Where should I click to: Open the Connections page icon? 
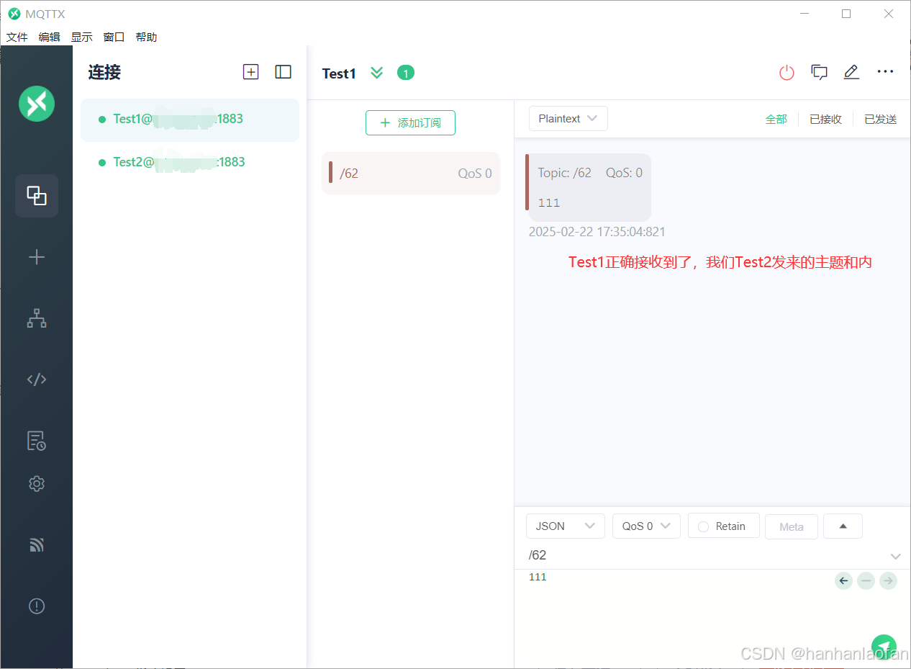pyautogui.click(x=37, y=196)
